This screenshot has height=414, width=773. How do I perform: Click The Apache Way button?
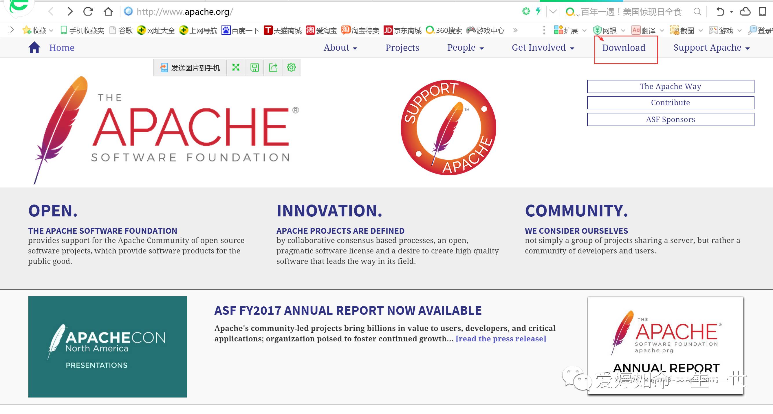(670, 86)
